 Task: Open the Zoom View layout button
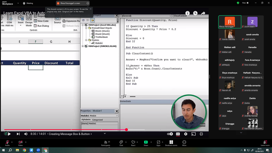tap(245, 3)
